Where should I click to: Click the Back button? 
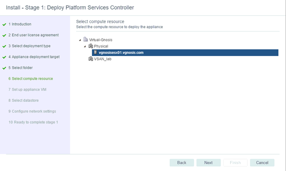pyautogui.click(x=181, y=163)
